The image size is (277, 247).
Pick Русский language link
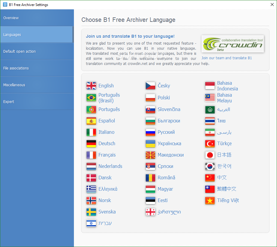(x=166, y=132)
